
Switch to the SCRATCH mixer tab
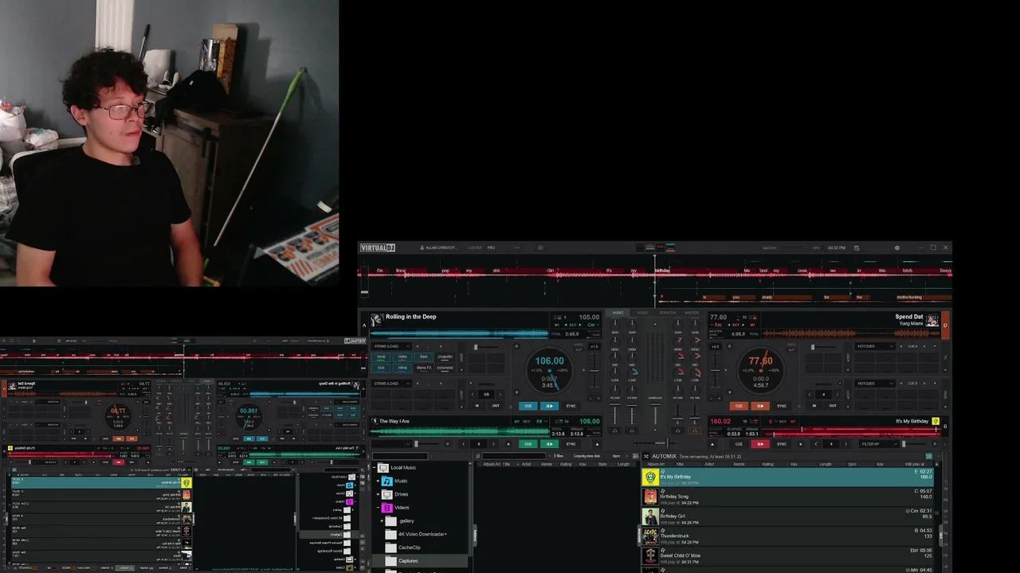[x=668, y=313]
